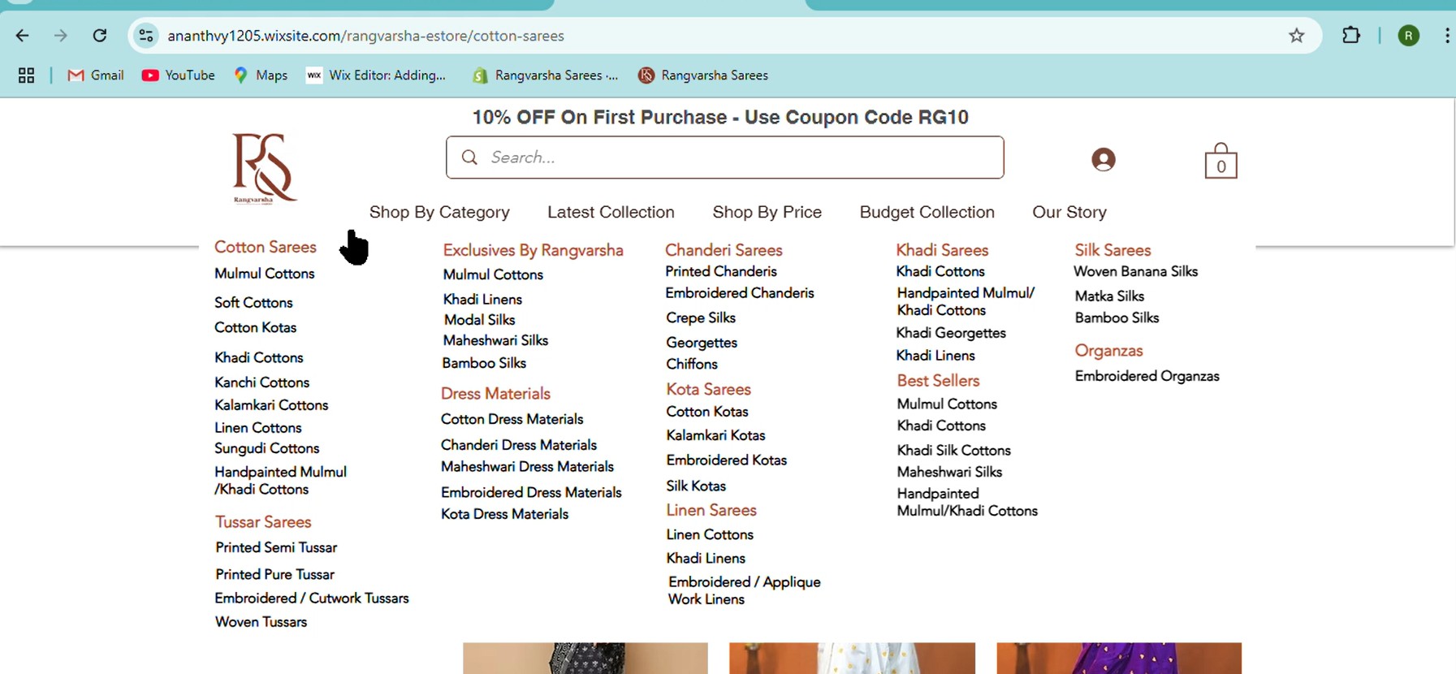Image resolution: width=1456 pixels, height=674 pixels.
Task: Expand the Shop By Category menu
Action: click(x=439, y=212)
